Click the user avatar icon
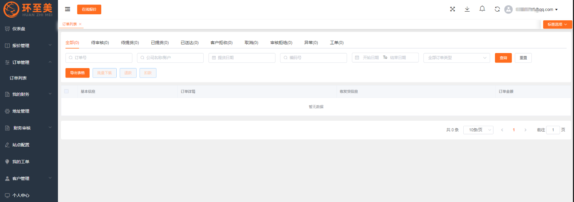The height and width of the screenshot is (202, 574). pos(509,9)
